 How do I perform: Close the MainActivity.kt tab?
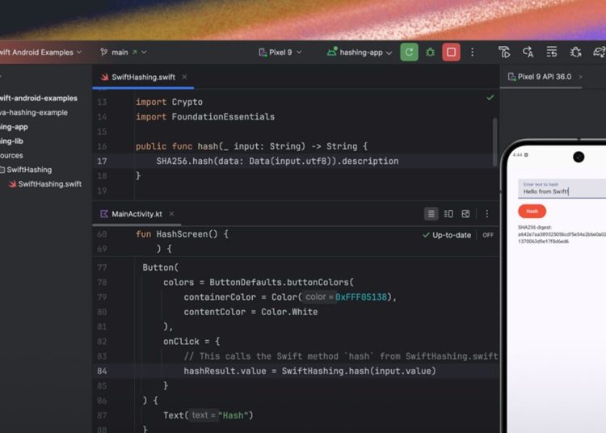pos(171,214)
